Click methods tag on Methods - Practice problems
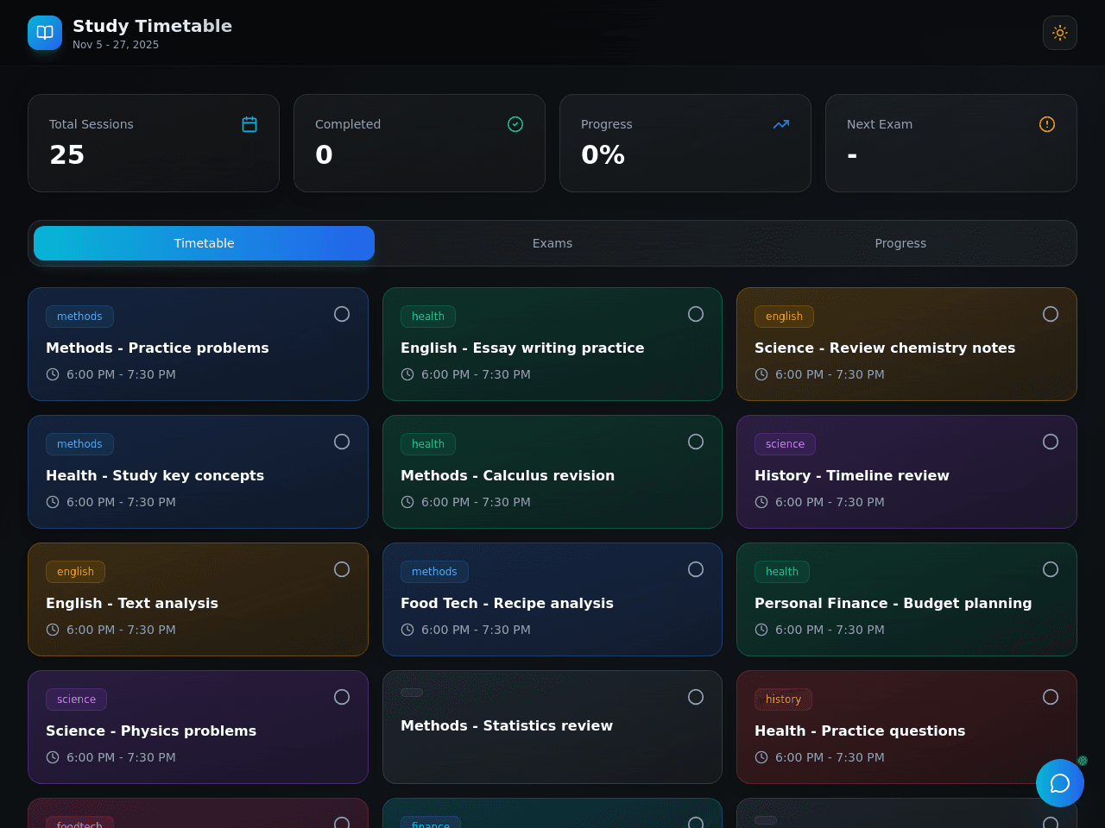This screenshot has width=1105, height=828. 79,317
